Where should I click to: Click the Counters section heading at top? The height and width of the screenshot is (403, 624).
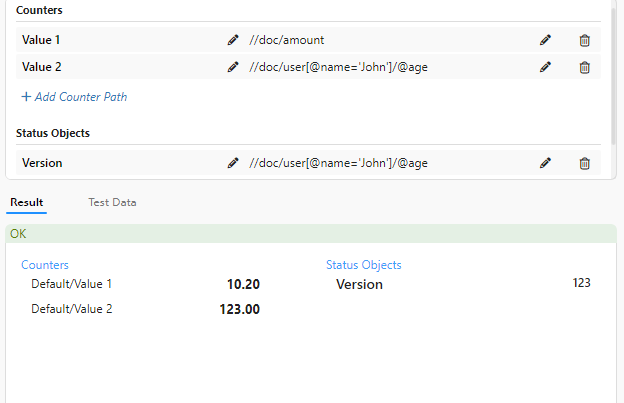tap(39, 10)
